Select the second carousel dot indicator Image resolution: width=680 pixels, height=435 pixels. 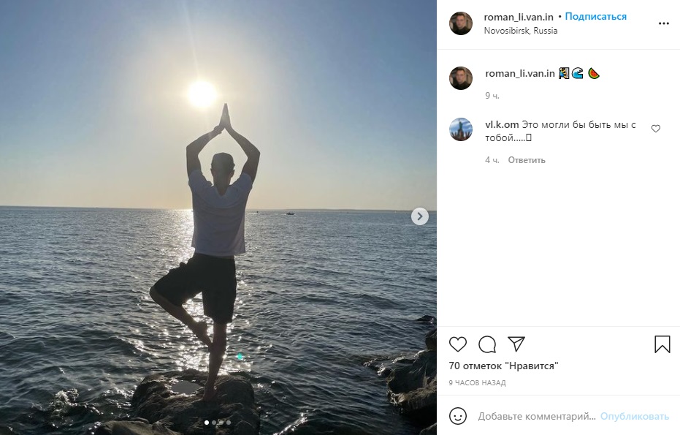click(213, 423)
